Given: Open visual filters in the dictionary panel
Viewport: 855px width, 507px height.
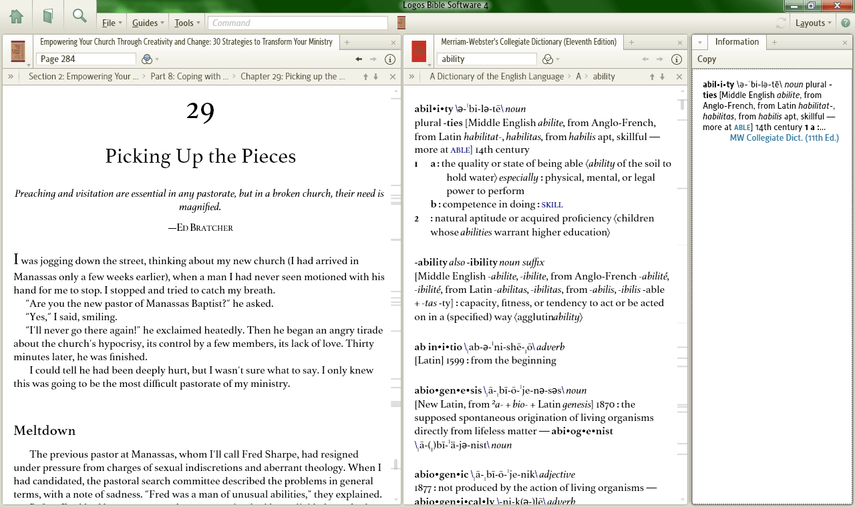Looking at the screenshot, I should click(x=548, y=59).
